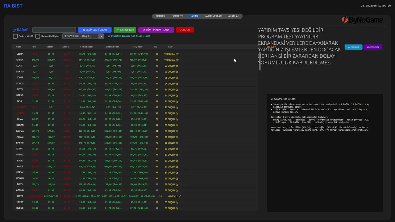Viewport: 395px width, 222px height.
Task: Select the RADAR tab
Action: 194,16
